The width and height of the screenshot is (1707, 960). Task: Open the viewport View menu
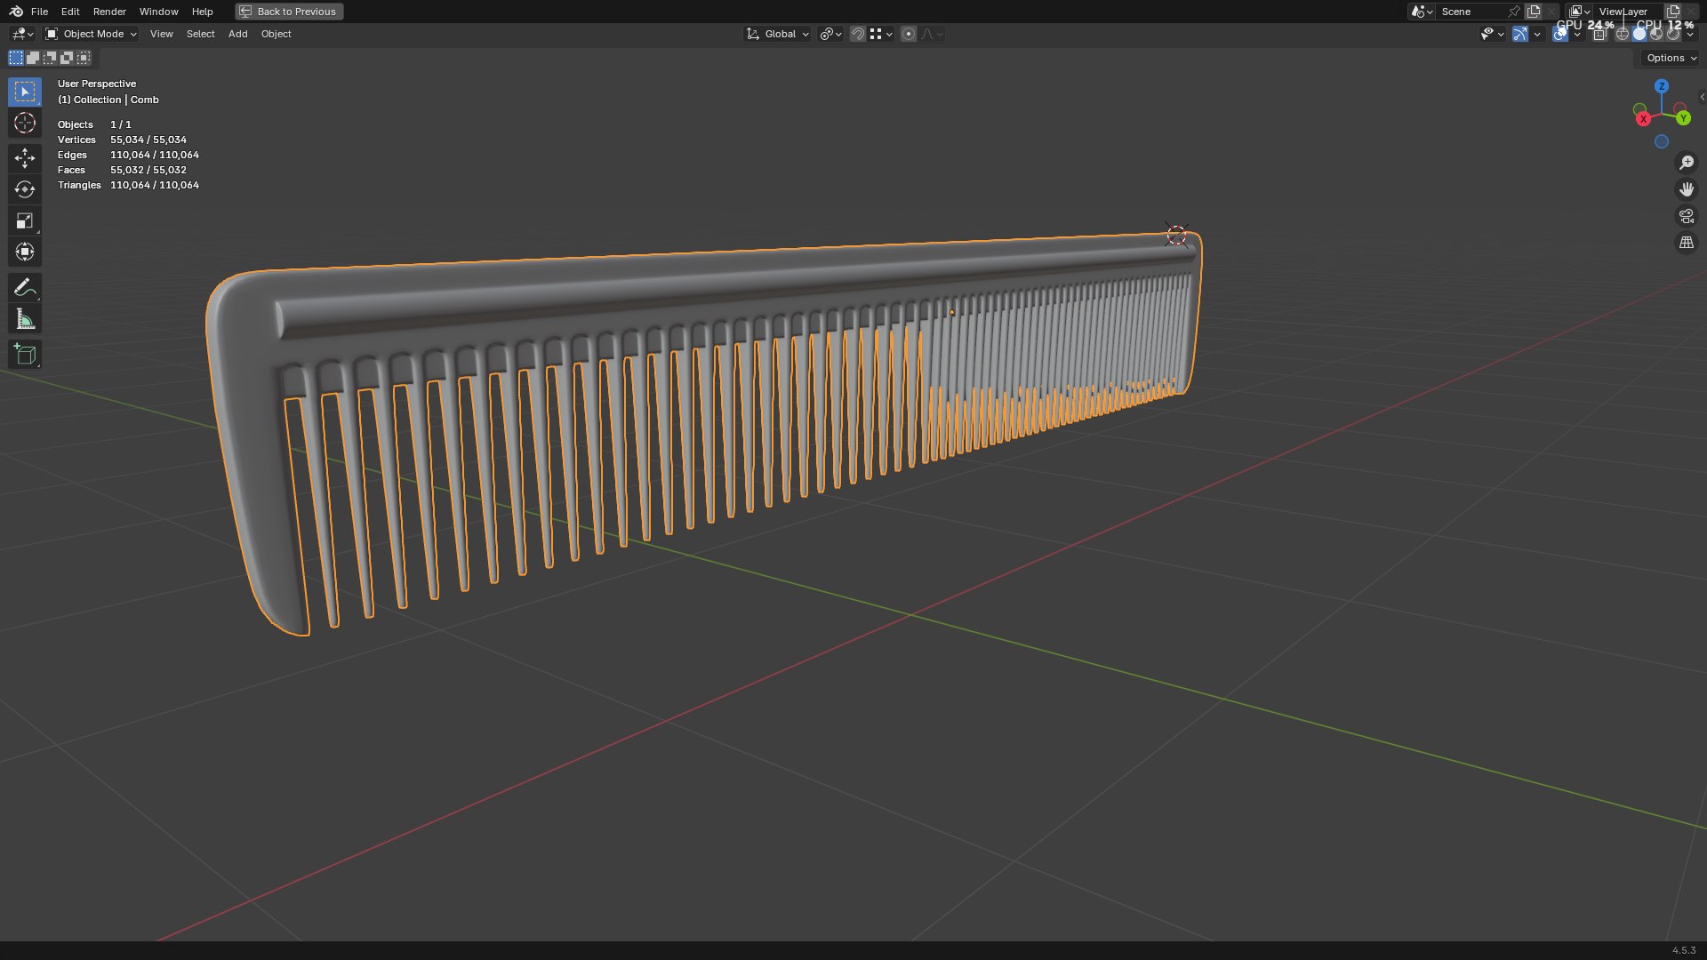coord(162,34)
